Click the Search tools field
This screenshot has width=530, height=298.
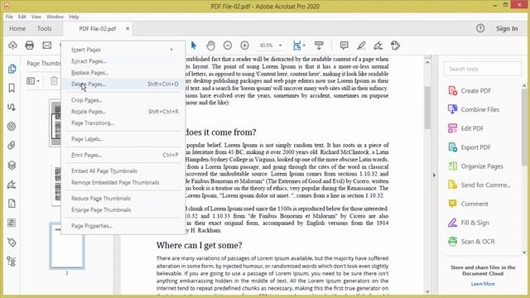(483, 69)
